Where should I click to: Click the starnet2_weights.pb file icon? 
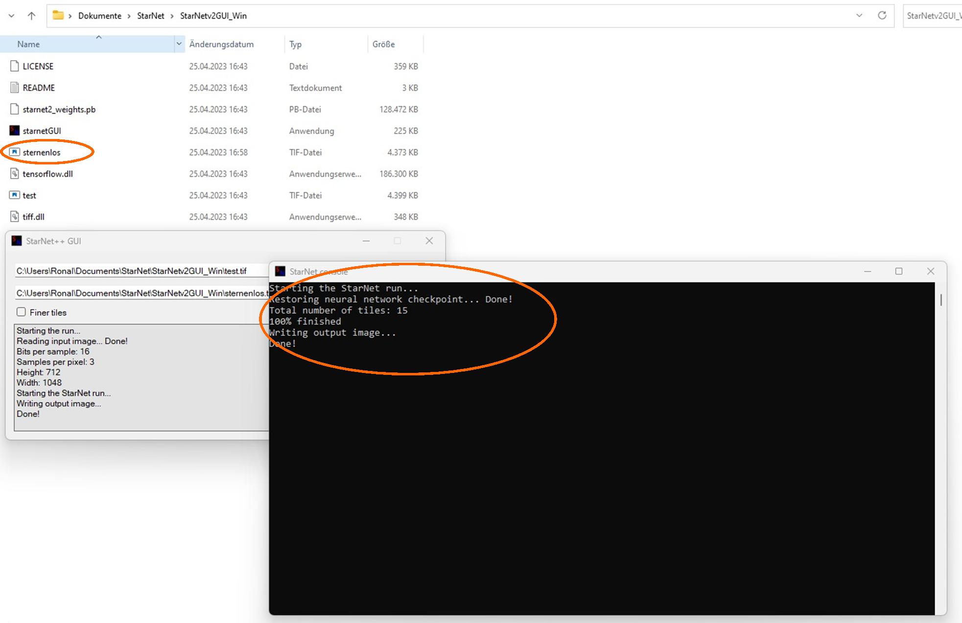click(15, 109)
